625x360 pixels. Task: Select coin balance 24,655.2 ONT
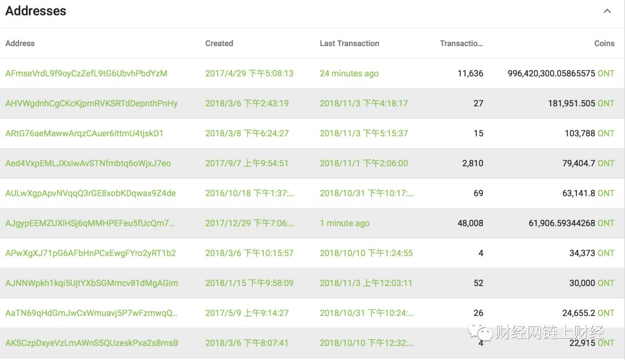click(589, 313)
